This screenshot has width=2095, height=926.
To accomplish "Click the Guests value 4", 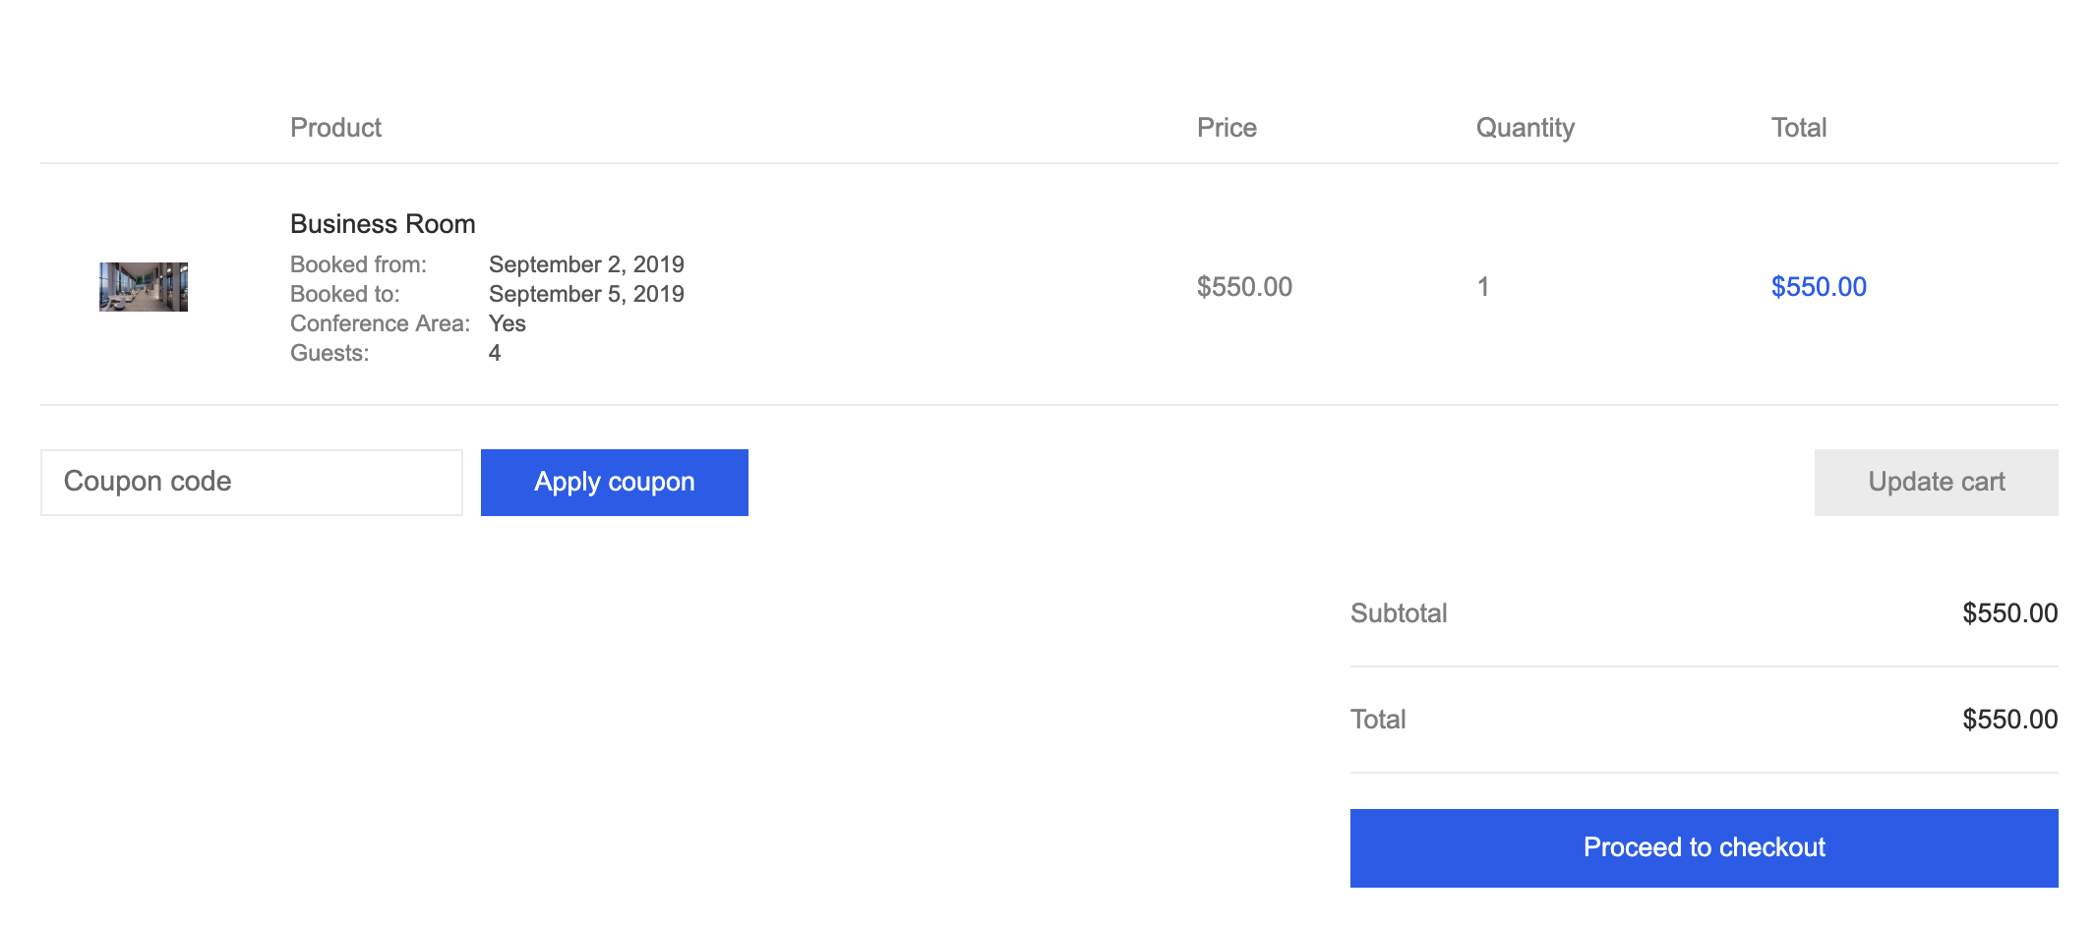I will (495, 353).
